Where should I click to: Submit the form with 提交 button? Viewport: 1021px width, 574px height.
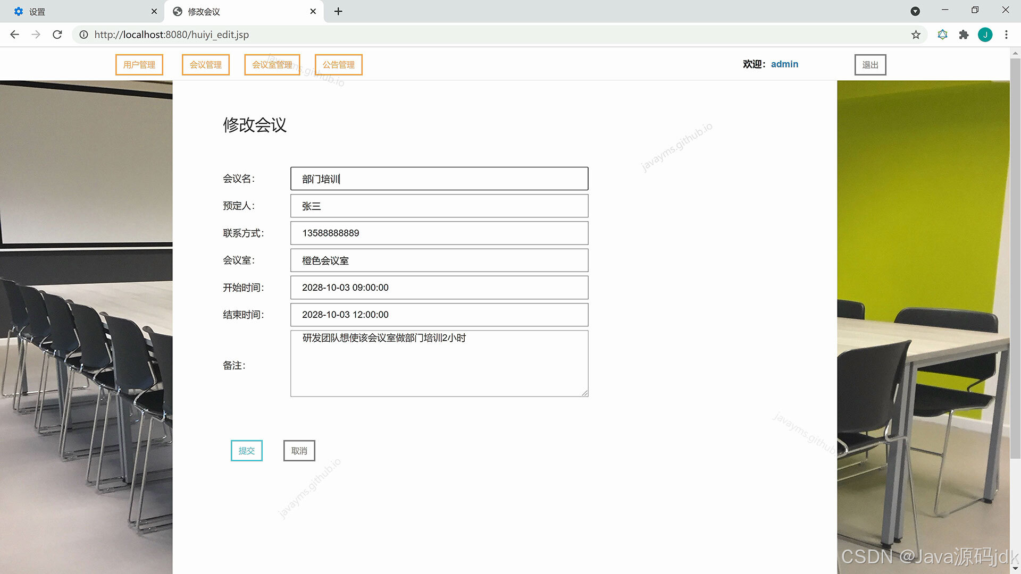(x=247, y=451)
